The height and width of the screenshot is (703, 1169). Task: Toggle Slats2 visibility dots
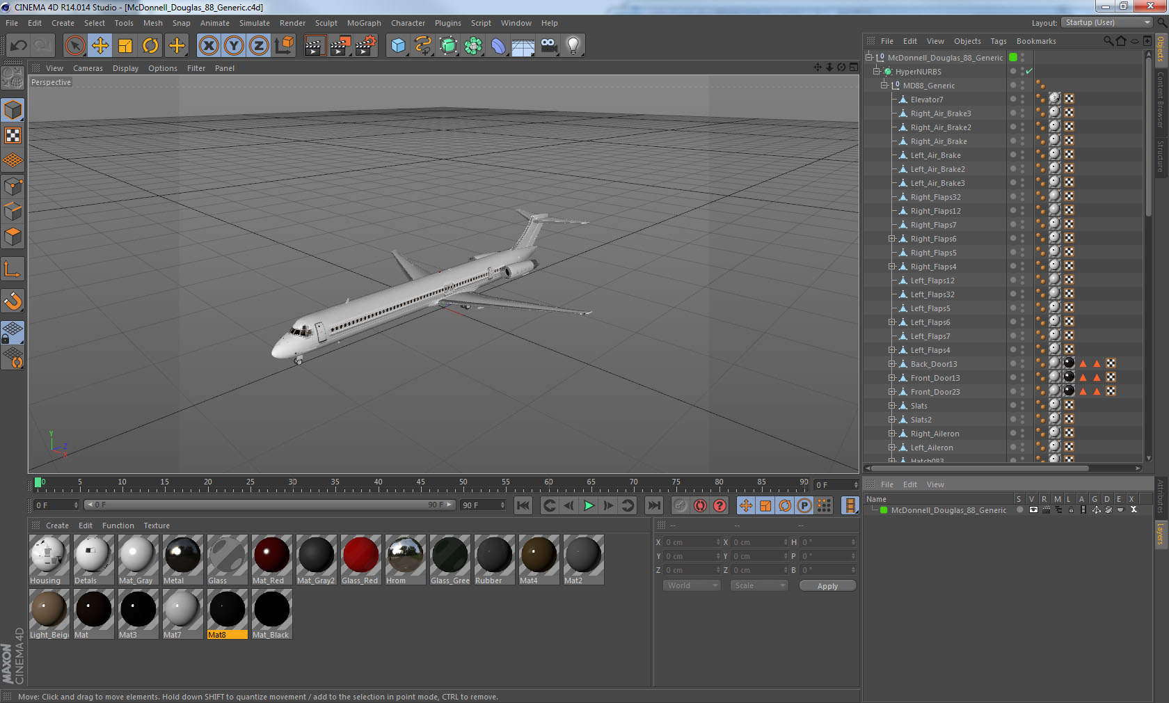tap(1023, 419)
